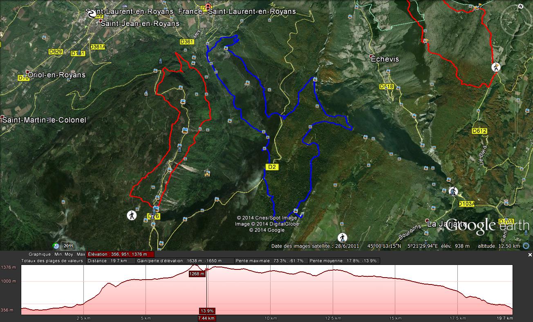Click the black hiker icon above D103A
This screenshot has width=533, height=322.
click(453, 191)
